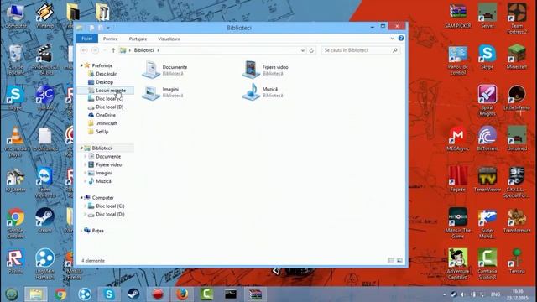This screenshot has width=537, height=302.
Task: Select the Imagini library icon
Action: pos(151,92)
